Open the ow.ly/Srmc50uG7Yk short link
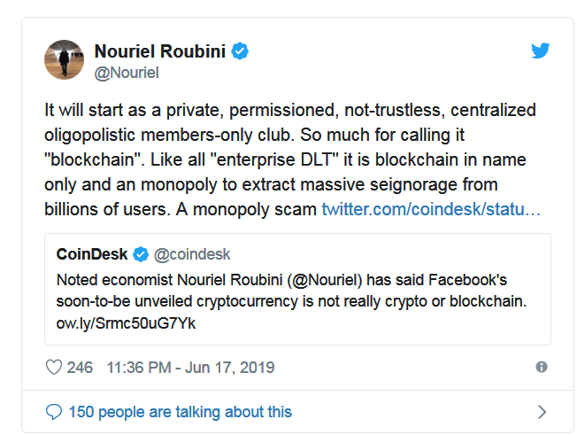This screenshot has width=585, height=435. 120,322
